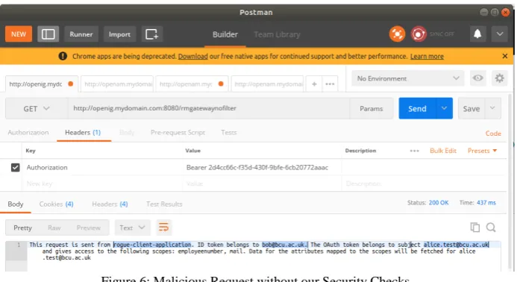Click the 200 OK status text

439,203
